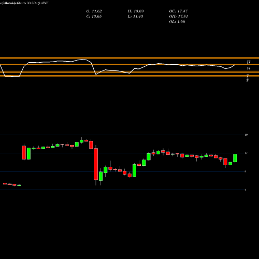Click the 'OC: 17.47' reading
259x259 pixels.
coord(178,11)
